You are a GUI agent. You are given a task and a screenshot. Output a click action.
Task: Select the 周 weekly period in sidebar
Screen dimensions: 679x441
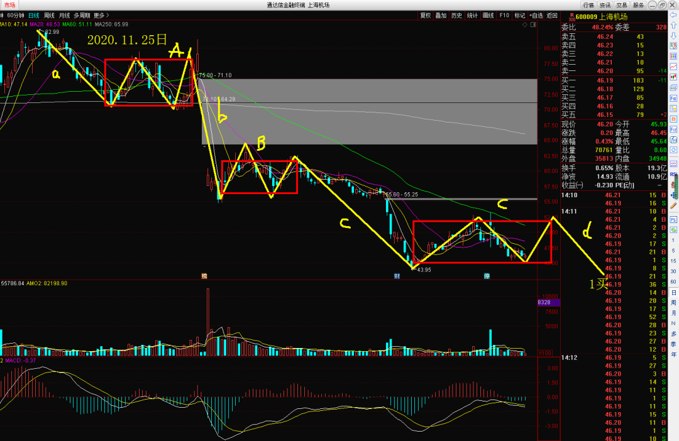[x=673, y=303]
